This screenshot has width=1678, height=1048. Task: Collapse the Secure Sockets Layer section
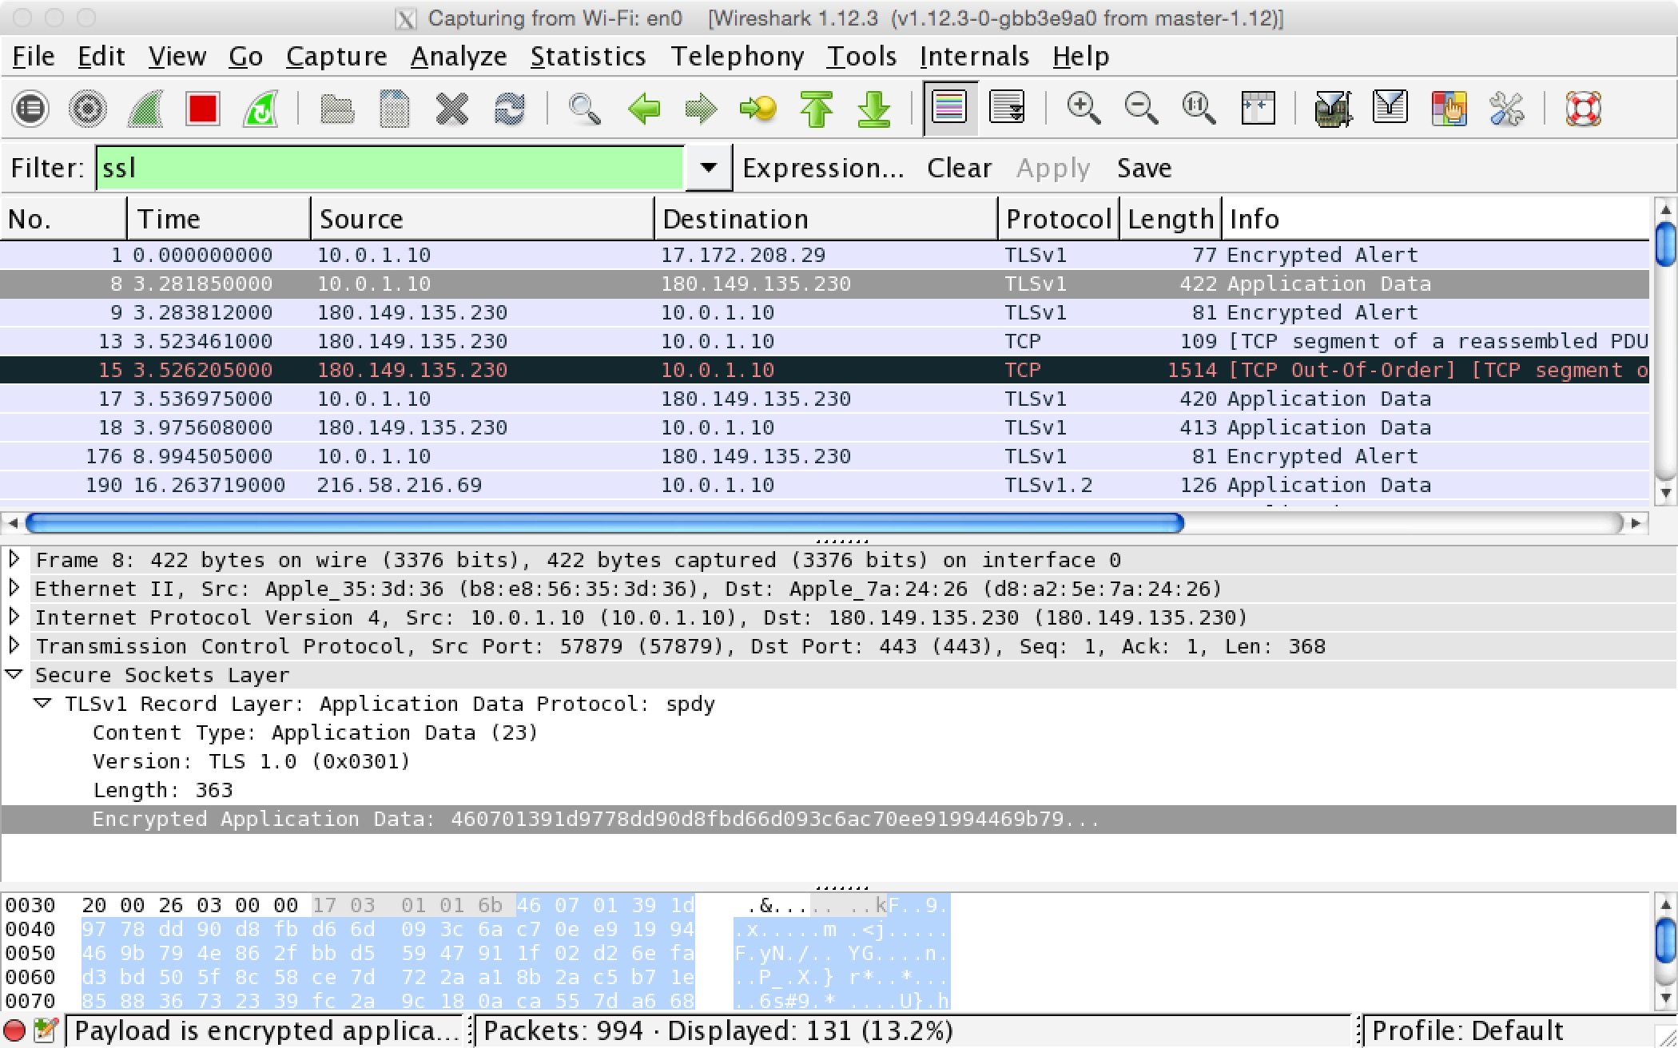(14, 674)
